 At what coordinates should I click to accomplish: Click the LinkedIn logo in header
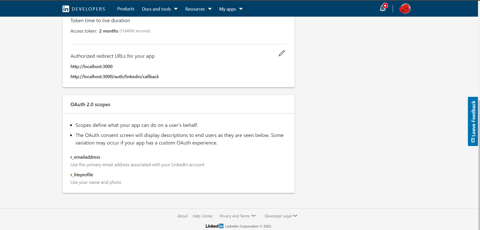point(66,9)
